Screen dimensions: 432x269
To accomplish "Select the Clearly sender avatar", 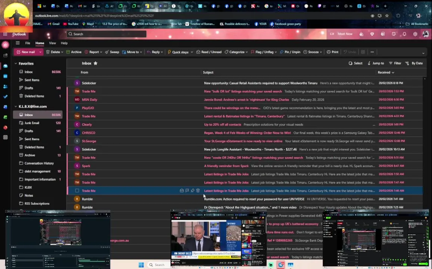I will click(x=77, y=124).
